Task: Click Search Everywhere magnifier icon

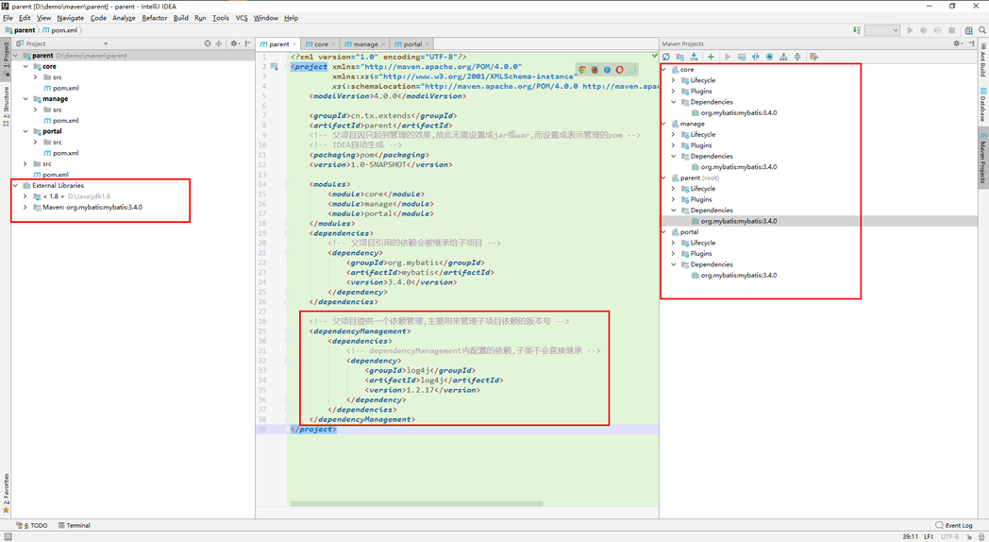Action: tap(982, 30)
